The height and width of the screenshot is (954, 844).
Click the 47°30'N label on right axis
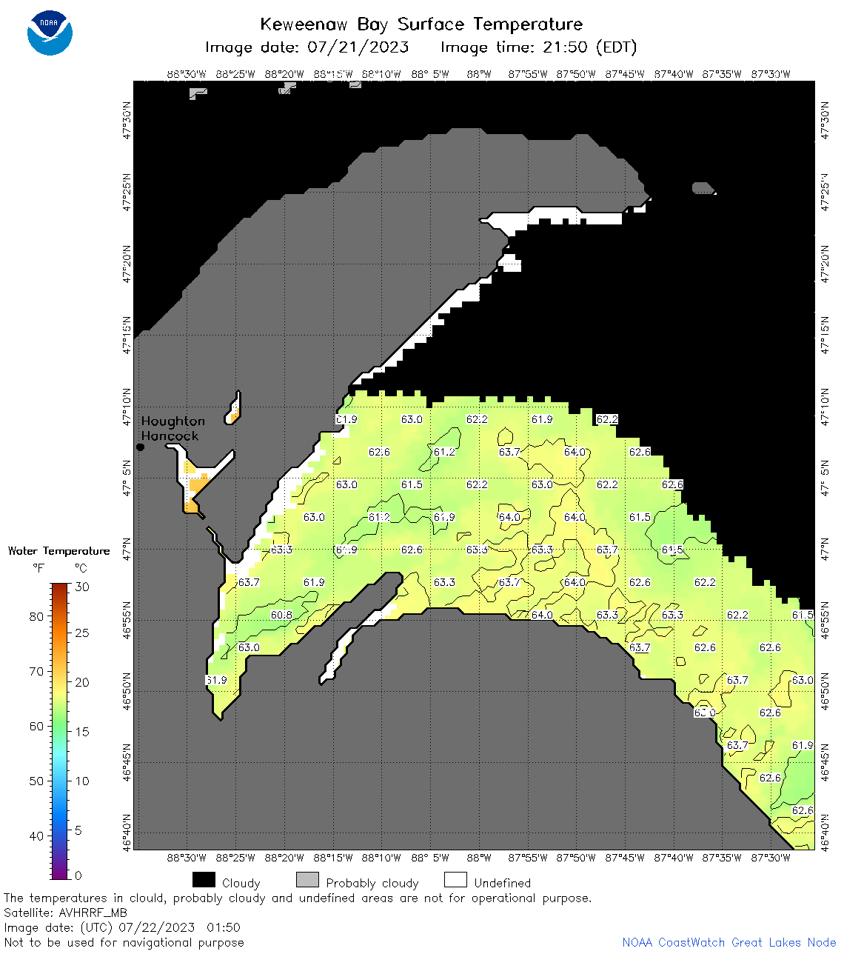pyautogui.click(x=826, y=121)
